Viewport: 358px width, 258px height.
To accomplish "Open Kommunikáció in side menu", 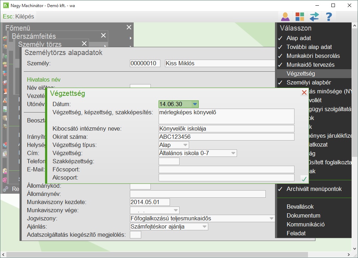I will tap(305, 225).
